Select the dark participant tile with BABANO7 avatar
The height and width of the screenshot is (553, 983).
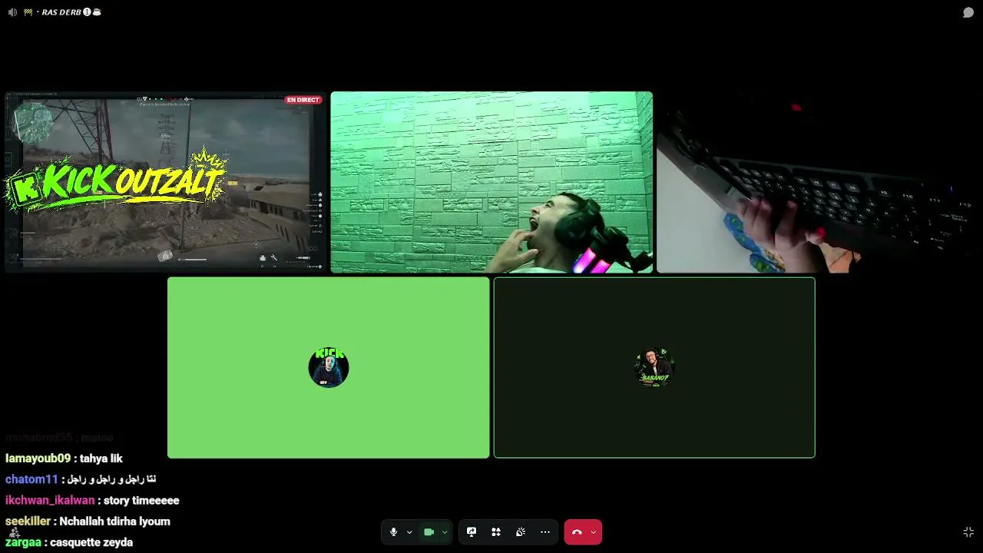(654, 367)
